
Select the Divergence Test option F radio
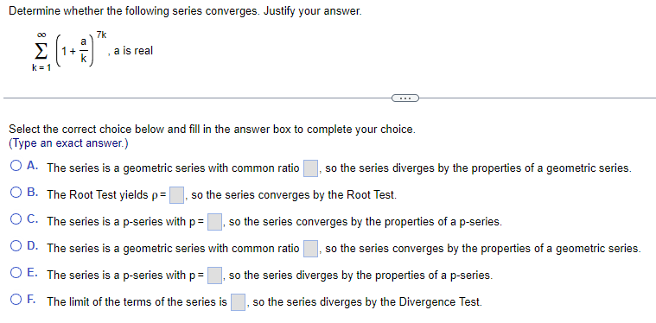click(16, 300)
